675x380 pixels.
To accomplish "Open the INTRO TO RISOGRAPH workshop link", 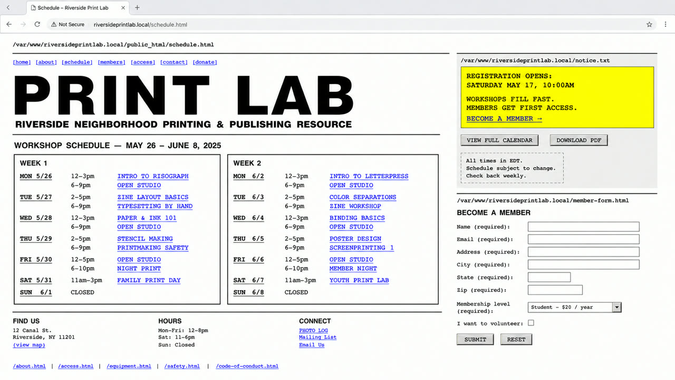I will 153,176.
